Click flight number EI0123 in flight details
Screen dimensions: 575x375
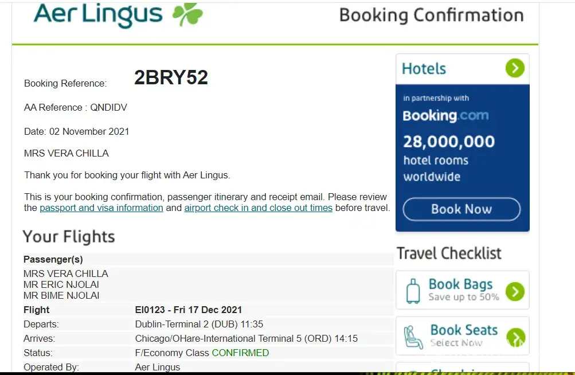click(x=151, y=310)
